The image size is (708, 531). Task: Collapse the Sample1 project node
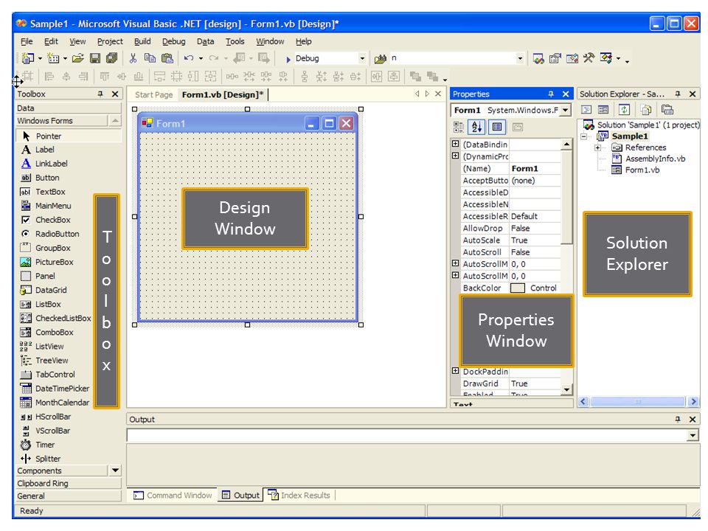pos(584,136)
